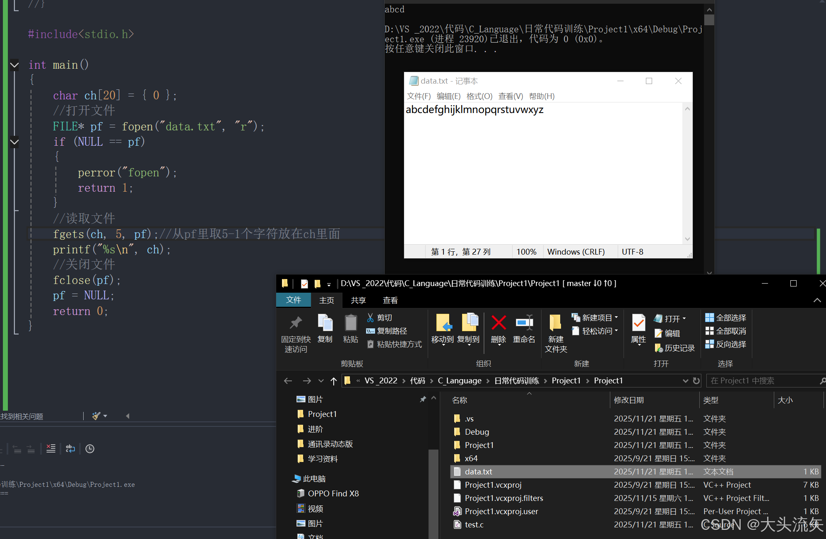Open the Debug folder in file list
This screenshot has width=826, height=539.
(477, 432)
